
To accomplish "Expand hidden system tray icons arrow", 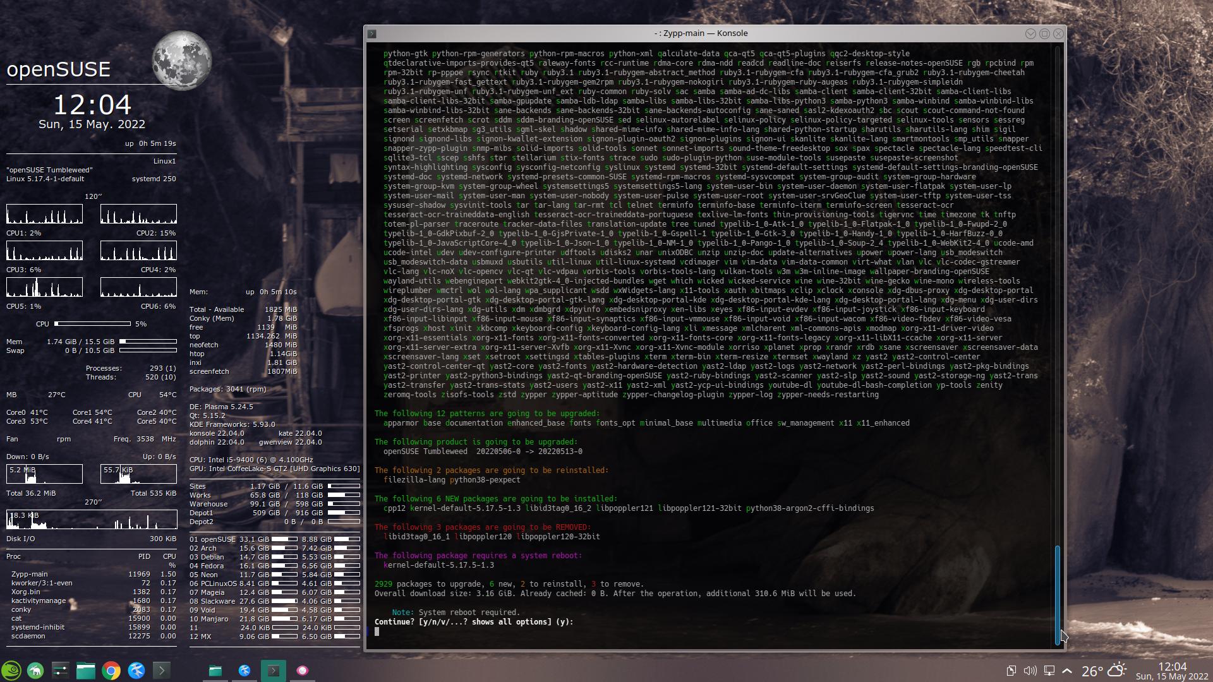I will (1067, 671).
